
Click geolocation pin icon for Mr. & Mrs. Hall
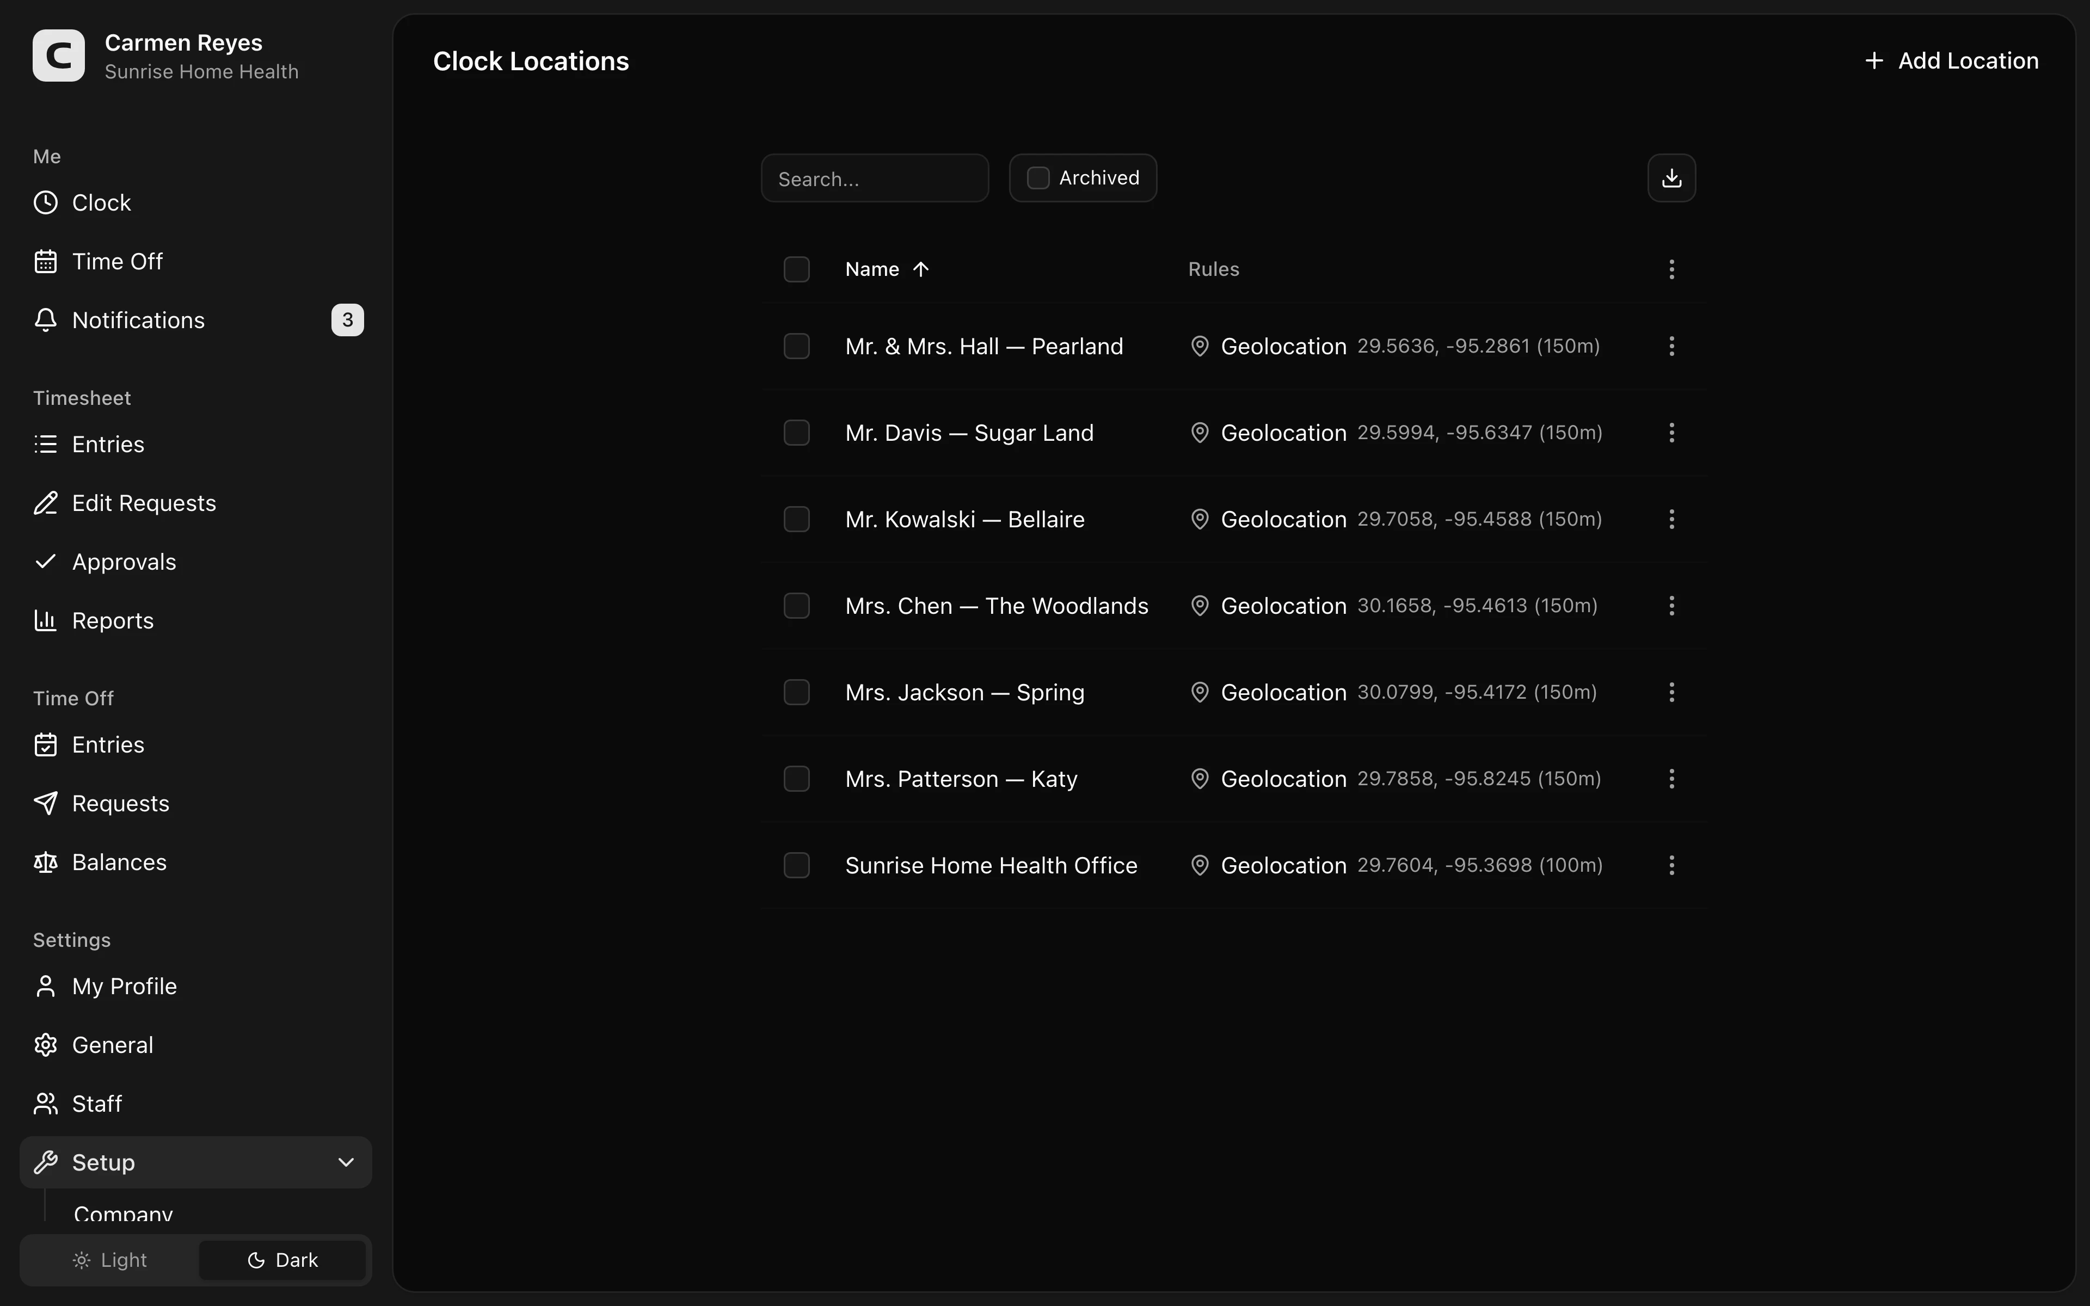(1200, 347)
